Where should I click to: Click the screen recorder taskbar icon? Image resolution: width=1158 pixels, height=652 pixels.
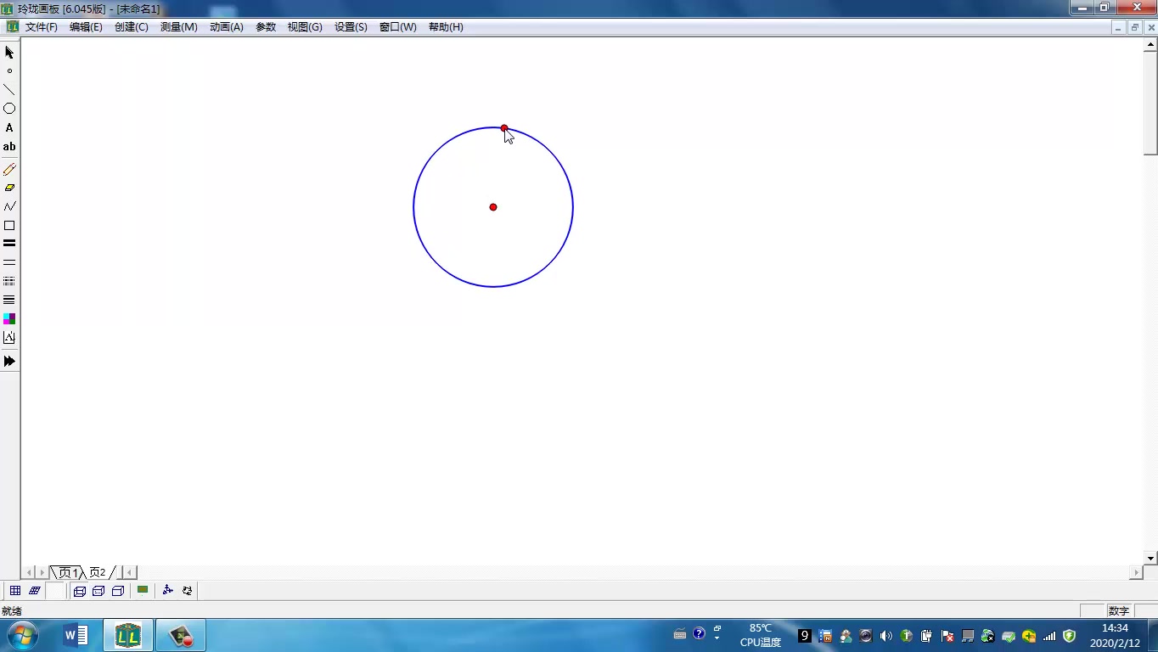point(181,635)
